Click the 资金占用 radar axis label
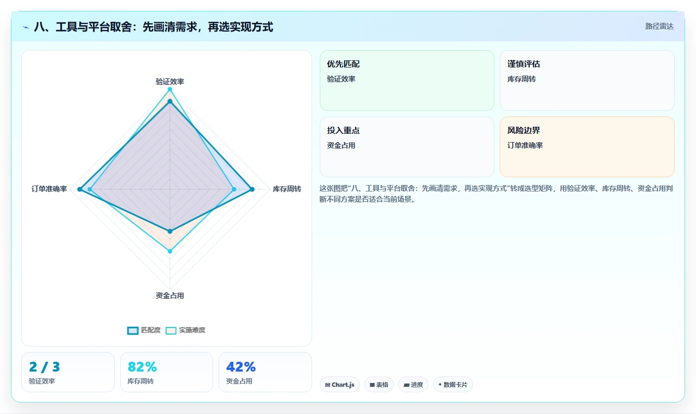This screenshot has height=414, width=696. (170, 296)
